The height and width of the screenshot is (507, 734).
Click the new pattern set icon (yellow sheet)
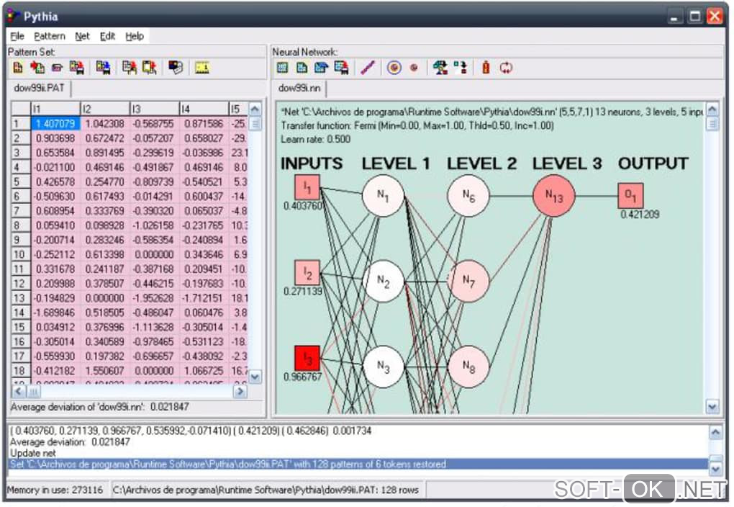[18, 68]
